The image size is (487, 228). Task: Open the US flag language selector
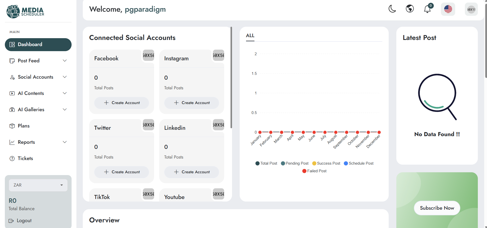[448, 9]
